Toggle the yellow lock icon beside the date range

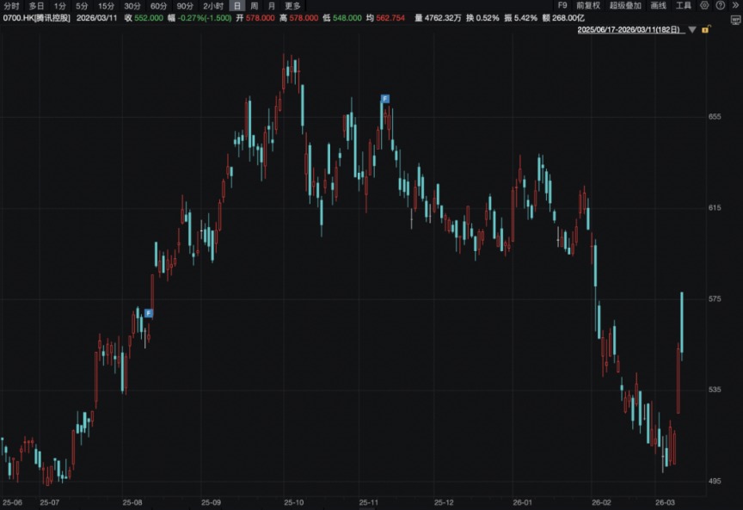[705, 30]
